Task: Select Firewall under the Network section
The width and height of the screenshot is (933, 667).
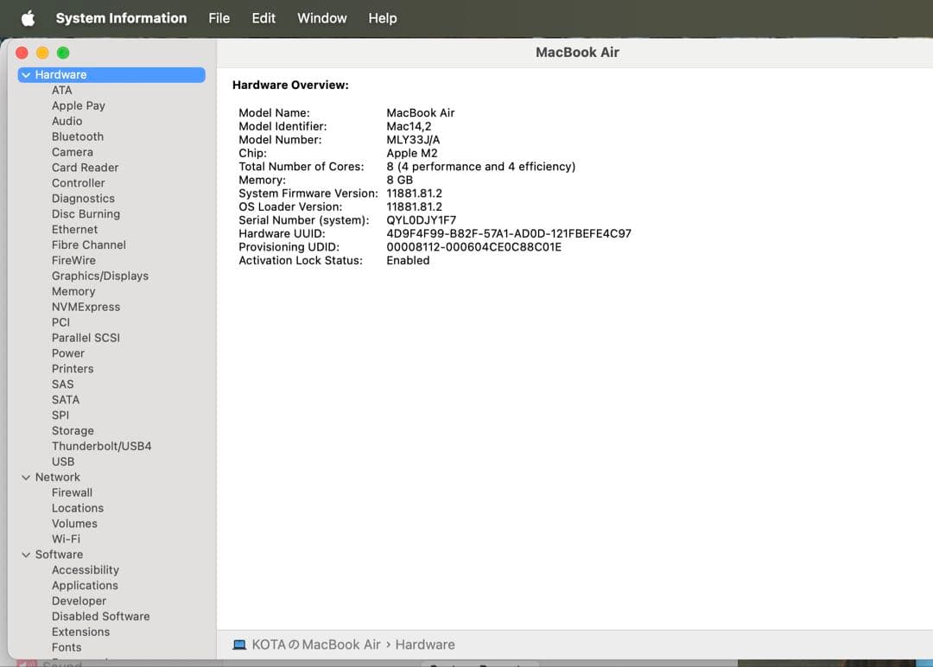Action: point(72,492)
